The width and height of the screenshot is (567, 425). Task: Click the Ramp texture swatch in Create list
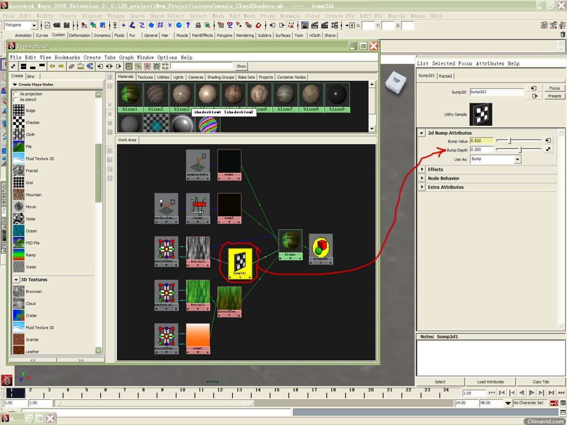(19, 255)
